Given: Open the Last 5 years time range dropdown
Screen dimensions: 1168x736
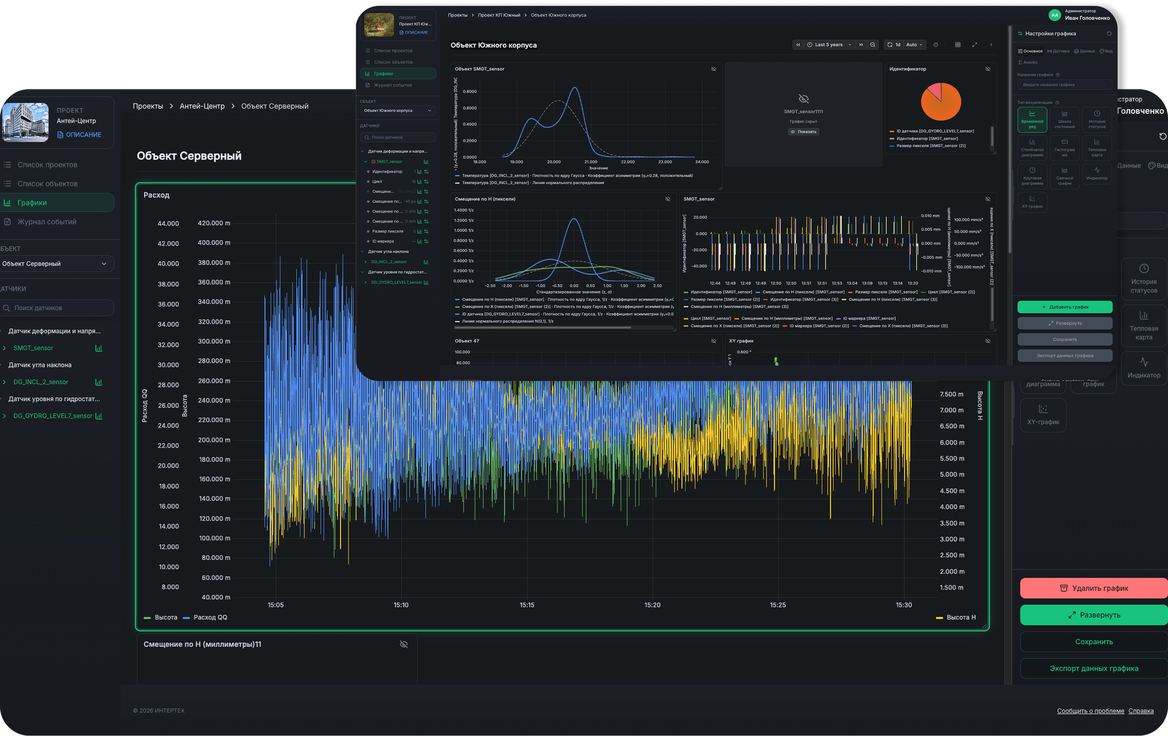Looking at the screenshot, I should point(829,45).
